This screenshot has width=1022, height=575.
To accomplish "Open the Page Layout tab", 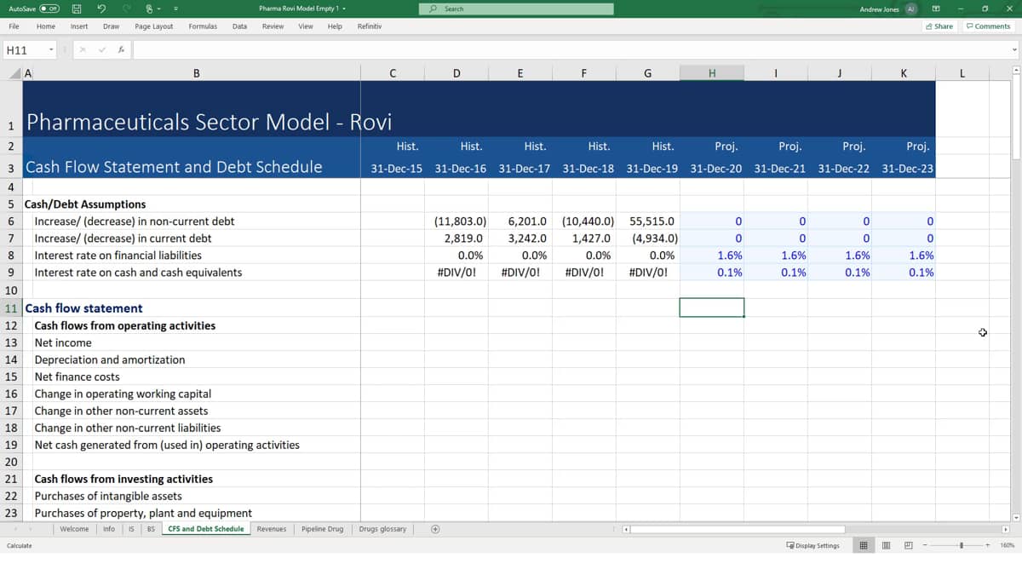I will tap(154, 26).
